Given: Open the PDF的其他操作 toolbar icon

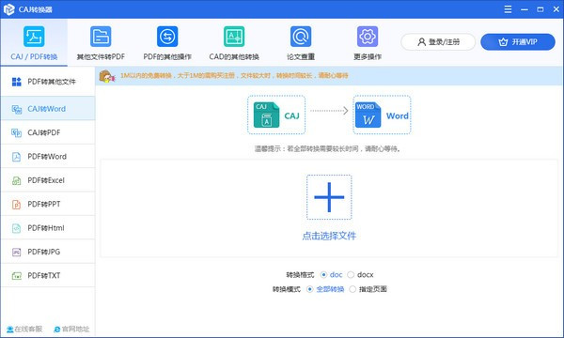Looking at the screenshot, I should point(167,37).
